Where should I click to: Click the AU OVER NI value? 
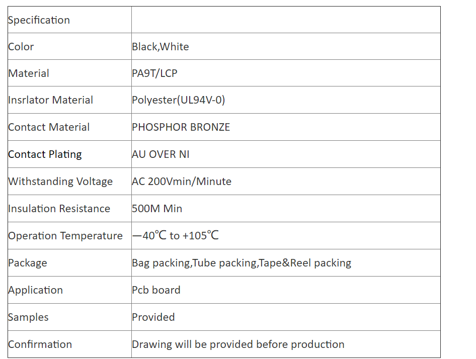[161, 154]
